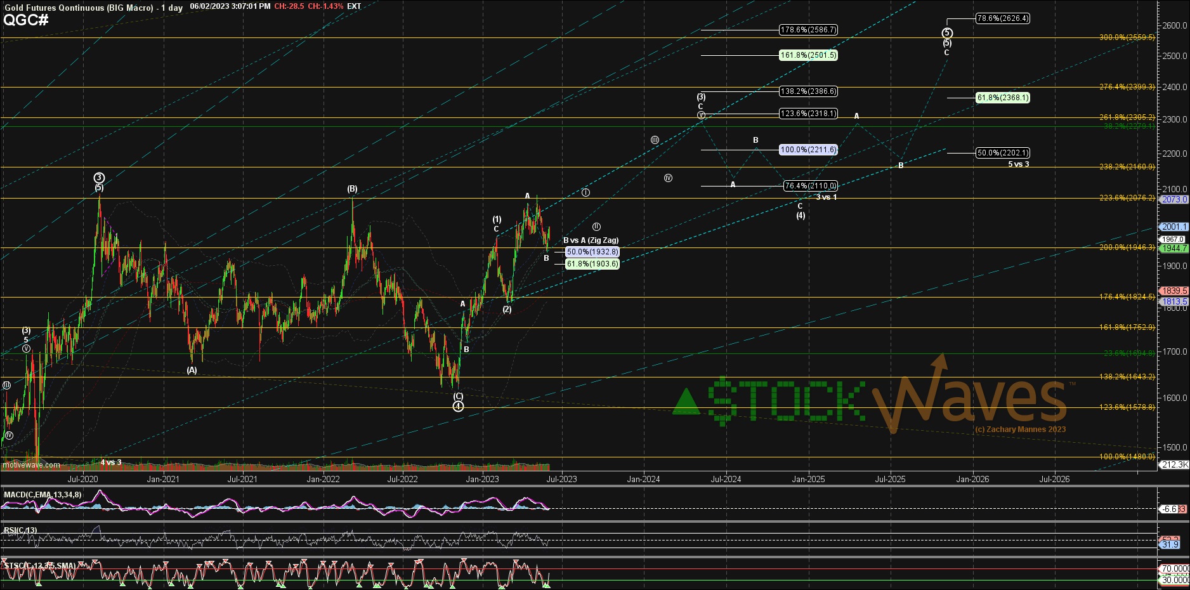The width and height of the screenshot is (1190, 590).
Task: Click the 78.6%(2626.4) target label
Action: tap(1002, 18)
